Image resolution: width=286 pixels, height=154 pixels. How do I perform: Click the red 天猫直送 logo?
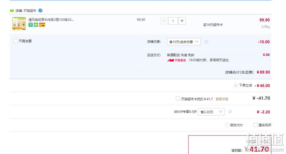coord(177,60)
